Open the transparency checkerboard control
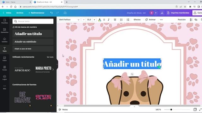Image resolution: width=202 pixels, height=113 pixels. [x=191, y=20]
